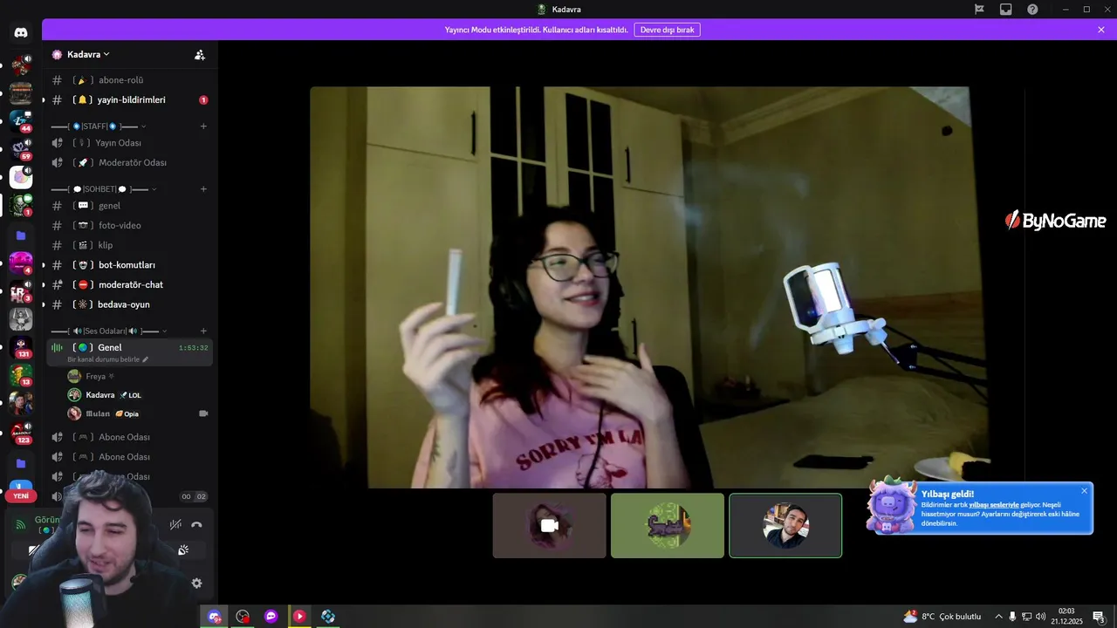This screenshot has height=628, width=1117.
Task: Open the genel text channel
Action: coord(130,206)
